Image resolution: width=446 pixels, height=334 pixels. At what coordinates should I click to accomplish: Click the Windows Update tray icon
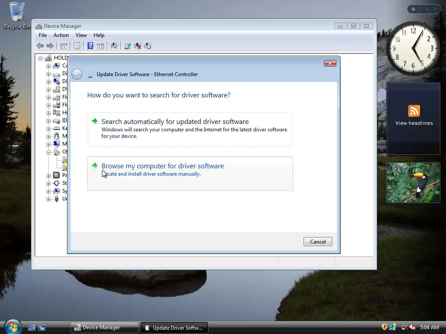click(392, 327)
